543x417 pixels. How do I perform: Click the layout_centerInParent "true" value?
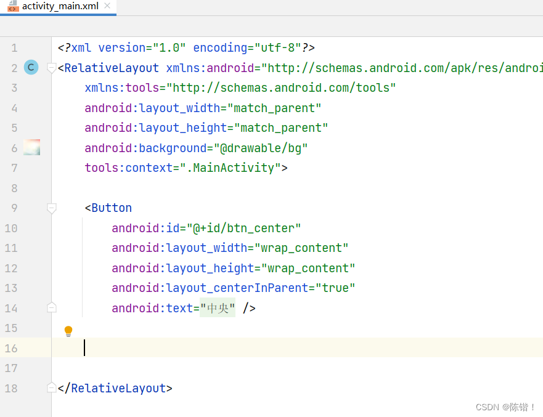[x=335, y=288]
